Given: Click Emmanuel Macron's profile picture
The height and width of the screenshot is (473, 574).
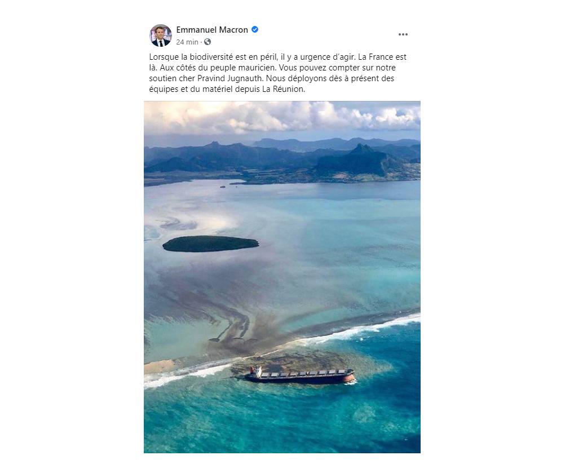Looking at the screenshot, I should tap(160, 36).
